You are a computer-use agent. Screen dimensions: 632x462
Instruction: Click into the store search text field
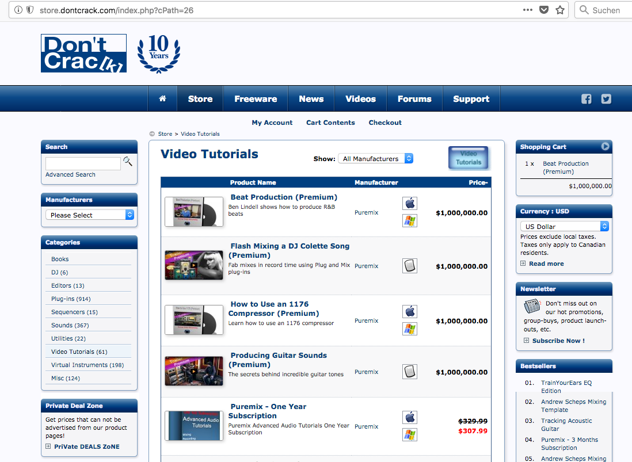83,163
